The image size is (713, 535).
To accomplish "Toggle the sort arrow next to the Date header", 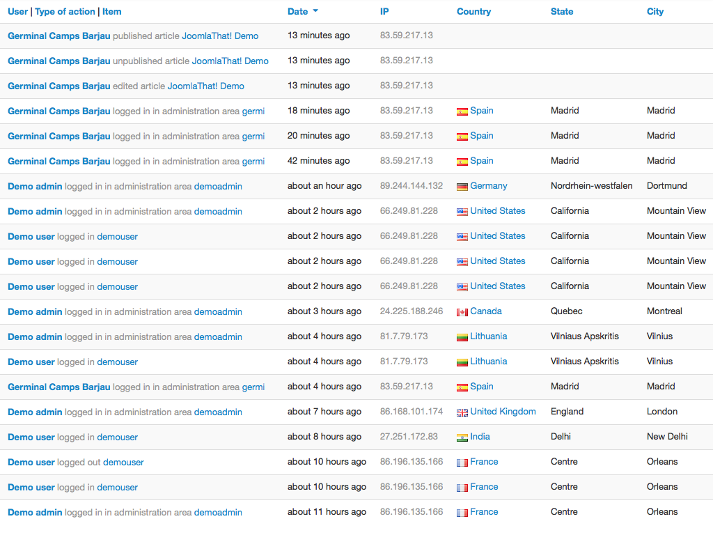I will pos(315,11).
